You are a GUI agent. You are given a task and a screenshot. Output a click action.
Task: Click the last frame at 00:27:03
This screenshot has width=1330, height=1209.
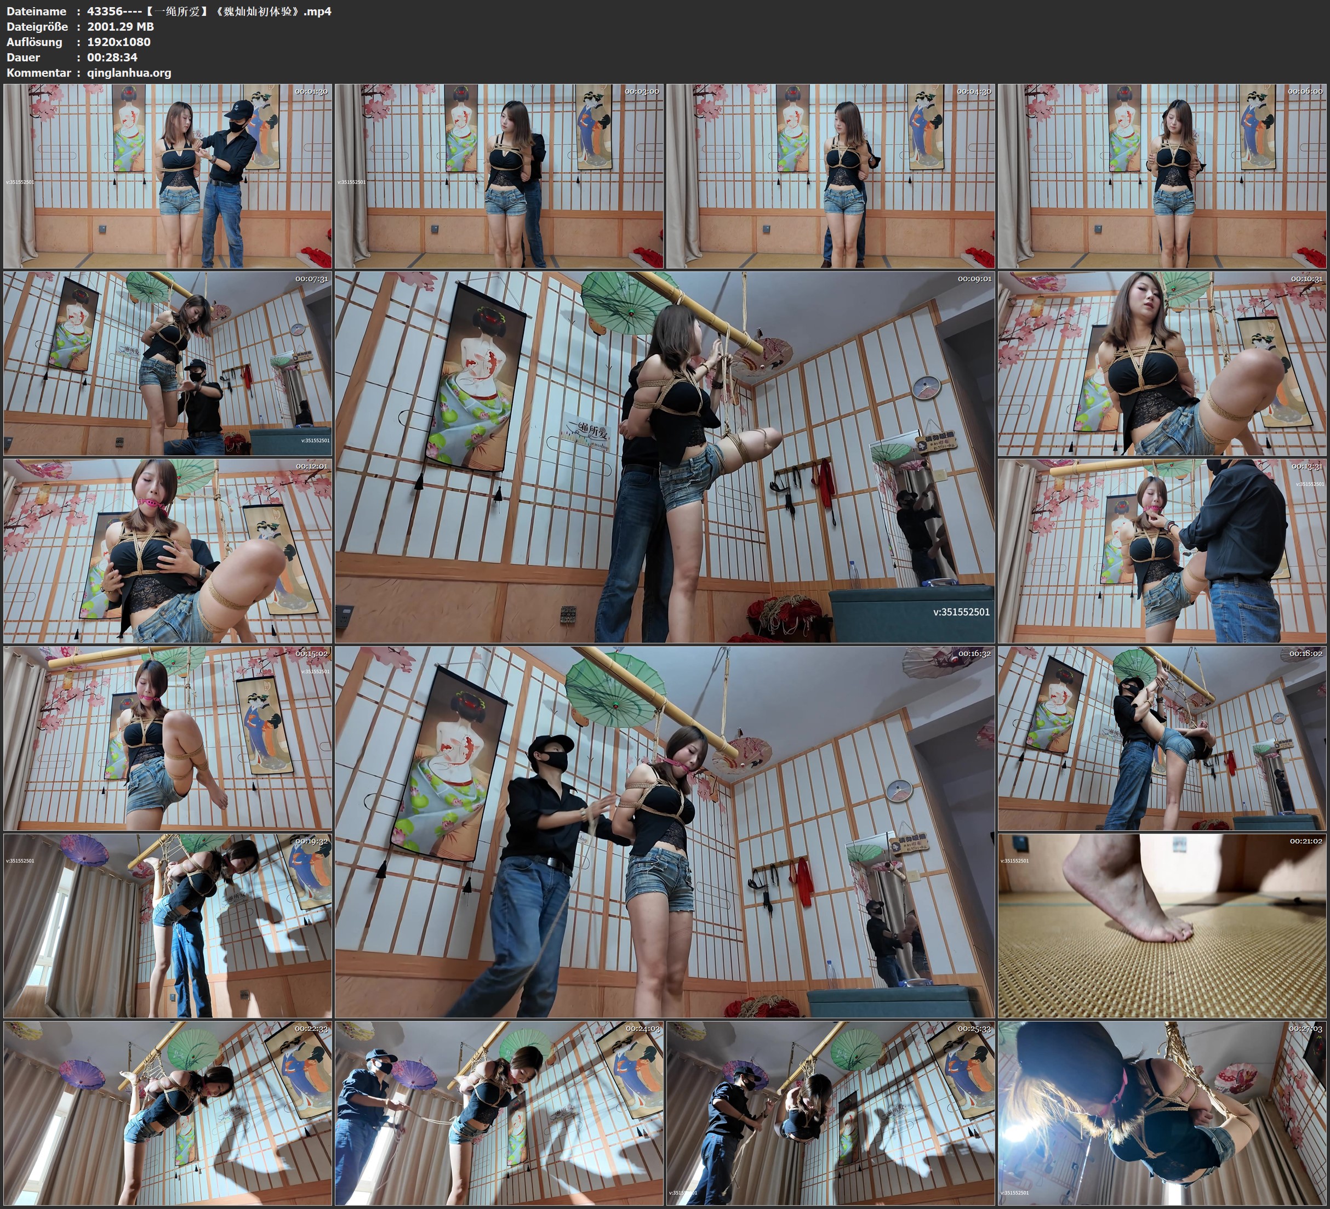pos(1162,1113)
